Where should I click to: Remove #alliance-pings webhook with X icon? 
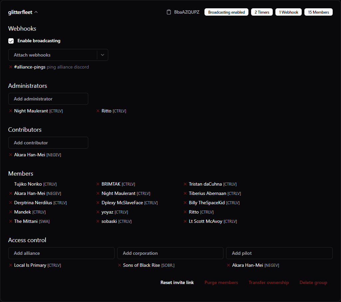(11, 67)
